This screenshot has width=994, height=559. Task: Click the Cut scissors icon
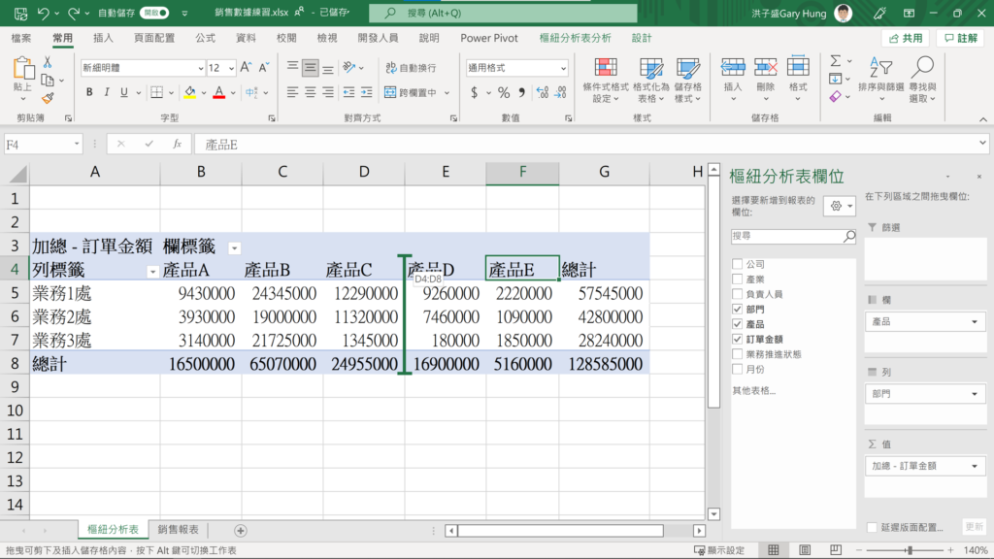48,63
